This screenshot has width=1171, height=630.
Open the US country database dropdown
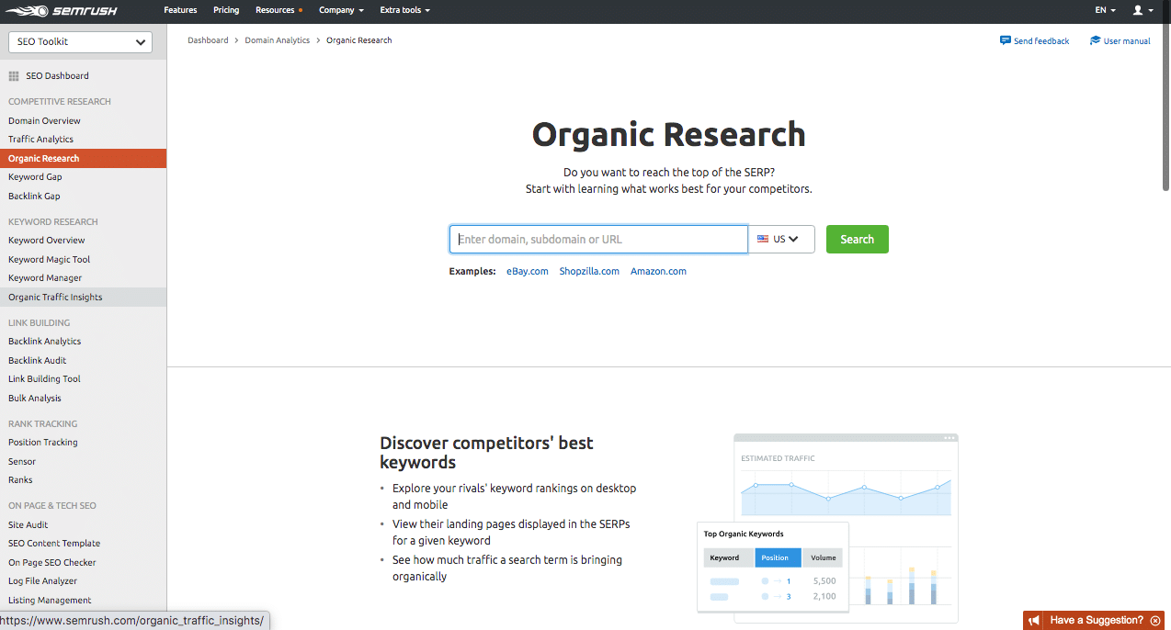781,239
